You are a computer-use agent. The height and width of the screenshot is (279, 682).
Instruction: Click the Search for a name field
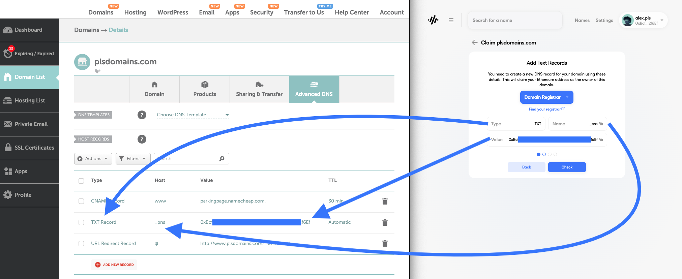pyautogui.click(x=514, y=20)
